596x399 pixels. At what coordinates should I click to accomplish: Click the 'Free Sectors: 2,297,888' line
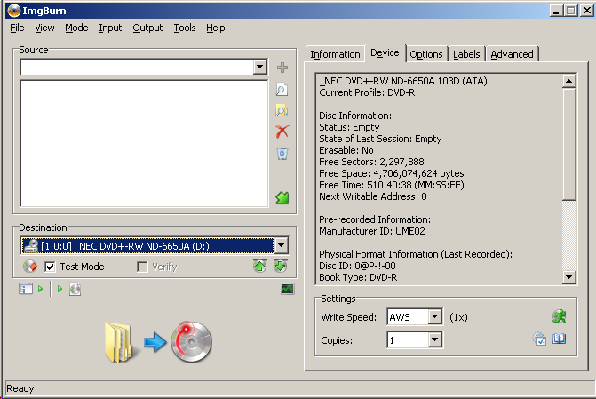pos(371,162)
